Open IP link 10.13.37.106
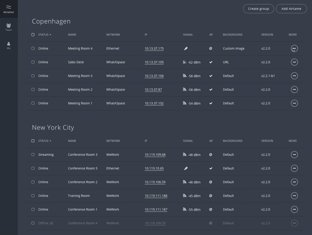The height and width of the screenshot is (235, 312). click(x=154, y=76)
